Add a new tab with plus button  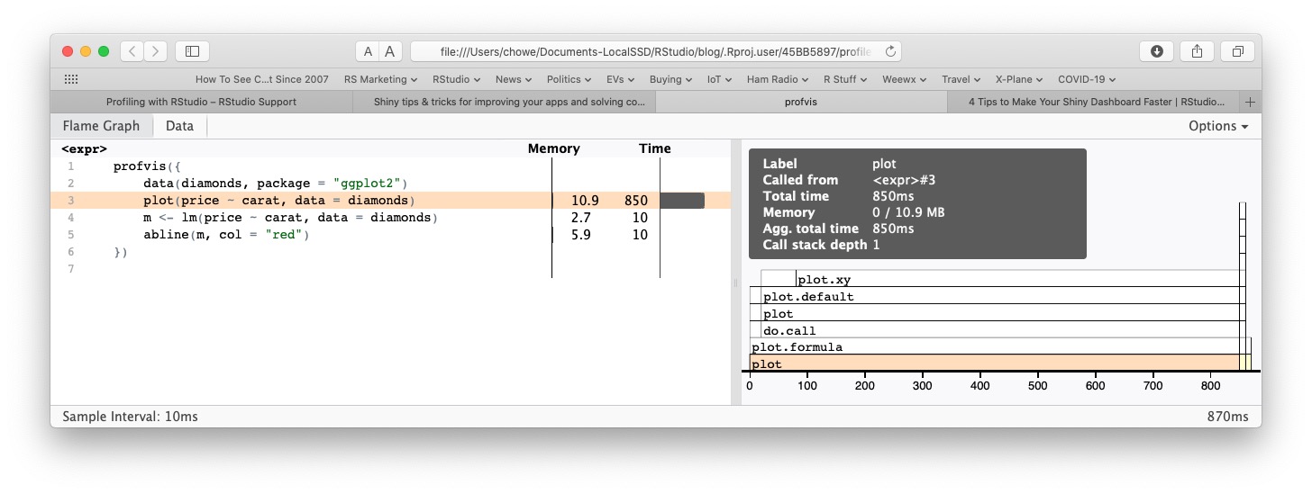[x=1250, y=102]
